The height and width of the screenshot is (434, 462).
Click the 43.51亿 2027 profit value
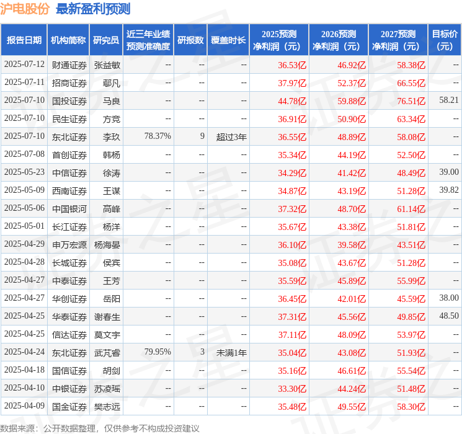411,245
